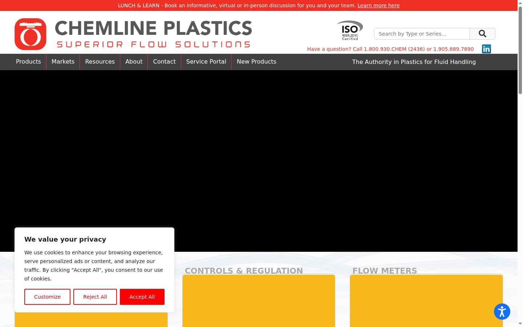
Task: Click the Learn more here link
Action: tap(378, 5)
